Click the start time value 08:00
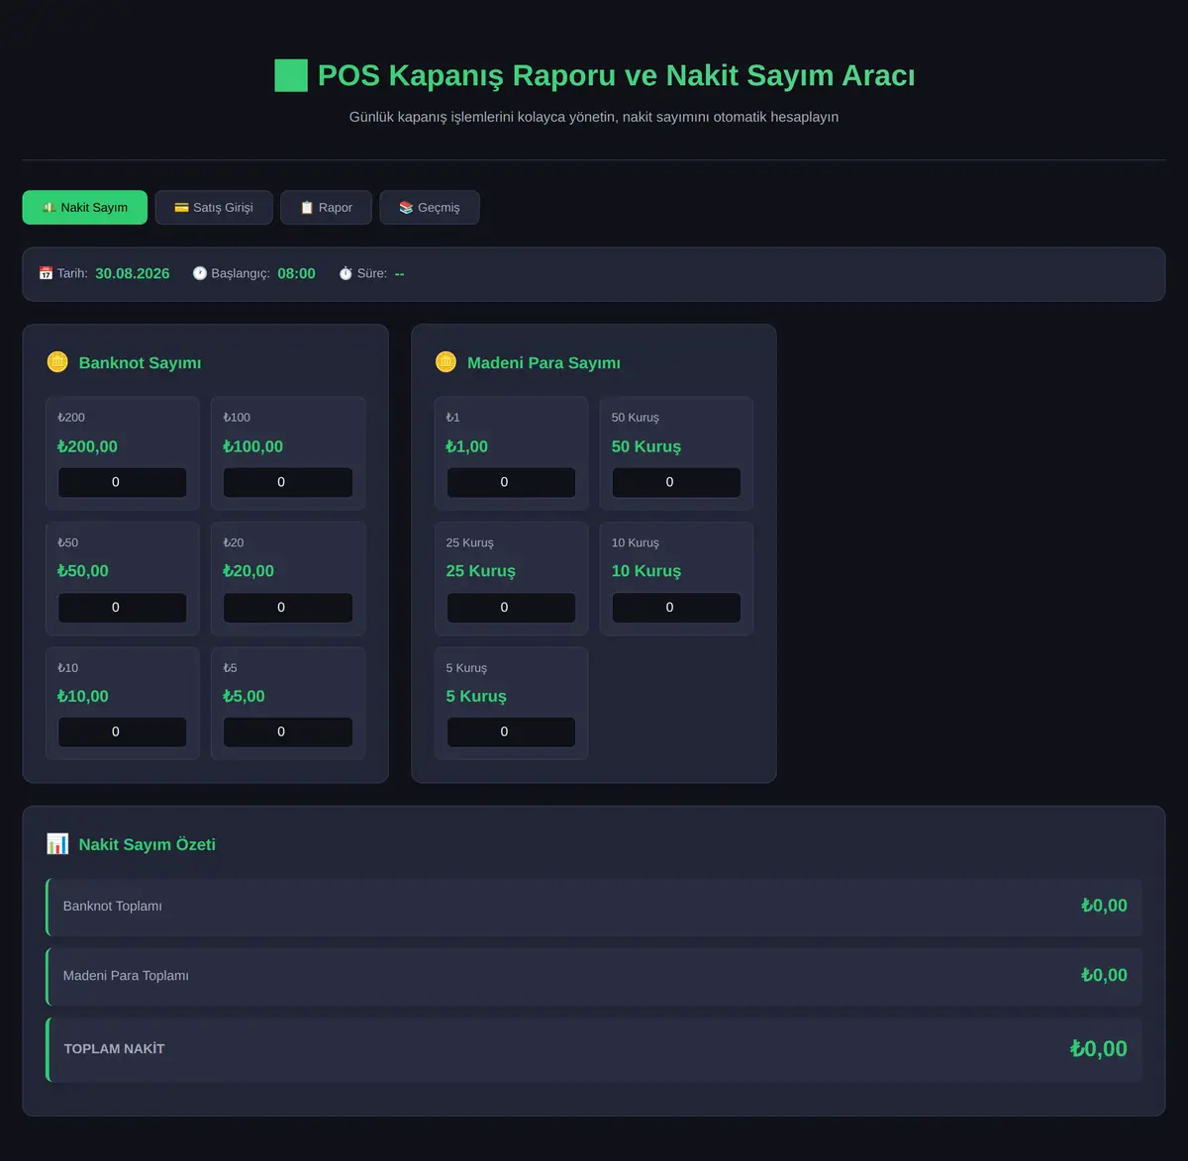This screenshot has height=1161, width=1188. point(296,273)
